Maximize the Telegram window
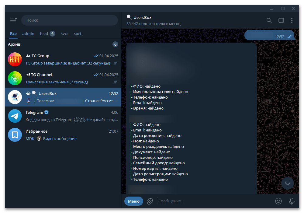304x213 pixels. [x=283, y=9]
